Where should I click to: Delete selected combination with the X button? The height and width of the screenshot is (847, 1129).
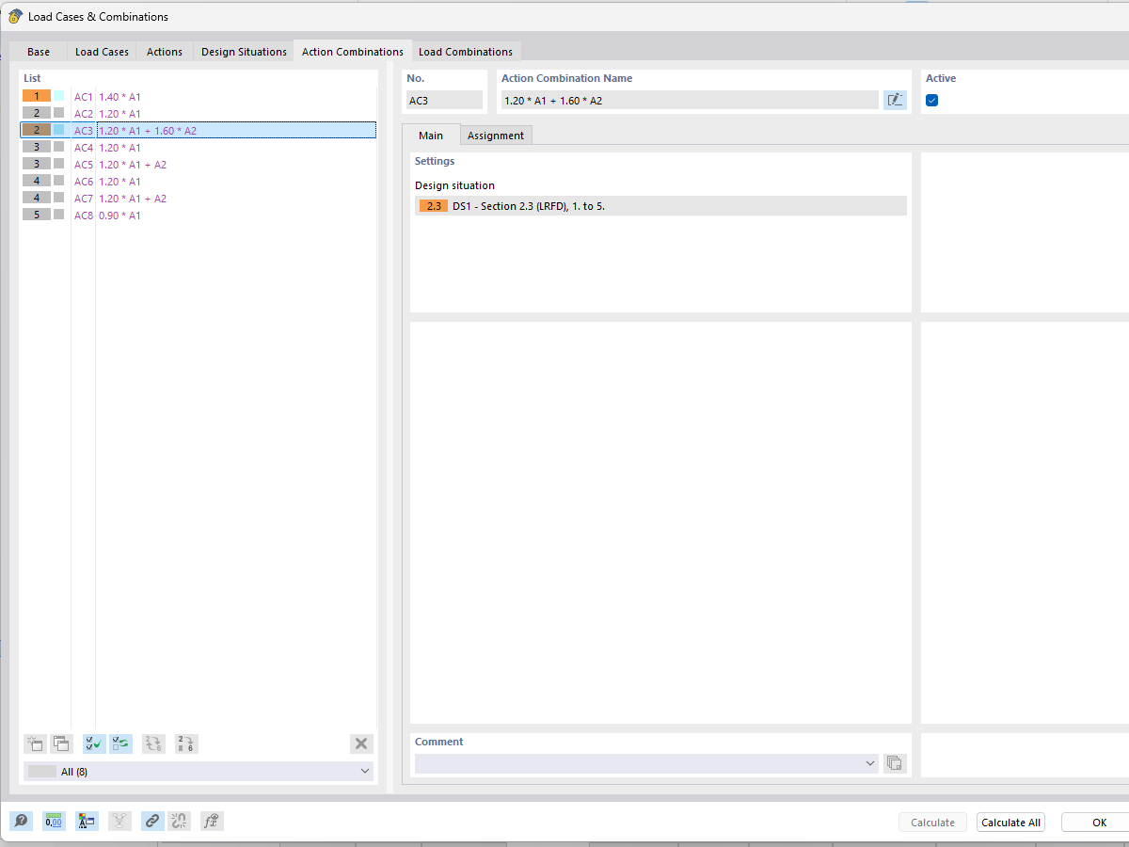[361, 743]
